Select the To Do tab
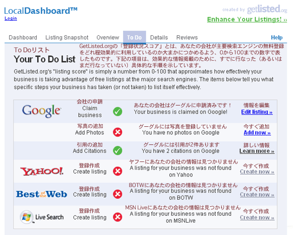 [x=134, y=37]
